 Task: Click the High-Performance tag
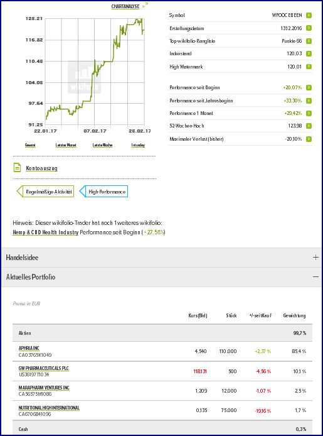[x=103, y=192]
